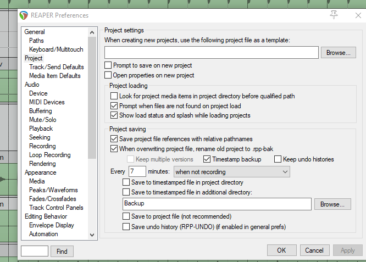
Task: Browse for project template file
Action: tap(338, 53)
